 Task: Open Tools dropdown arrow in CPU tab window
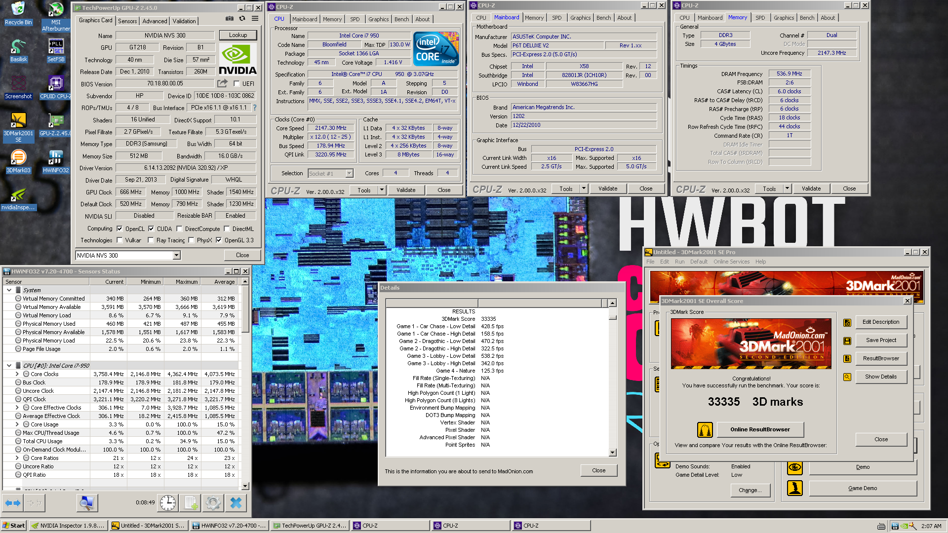pyautogui.click(x=382, y=190)
